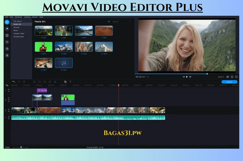The image size is (243, 161).
Task: Click the Rotate clip icon
Action: point(40,82)
